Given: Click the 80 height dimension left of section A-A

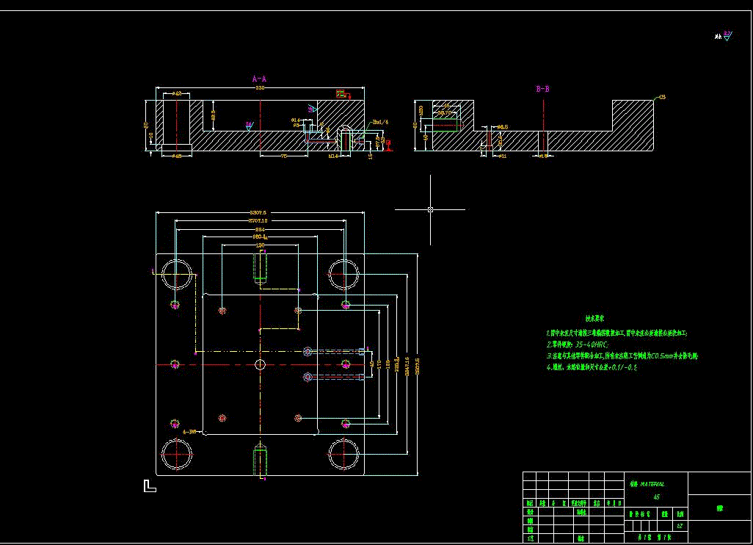Looking at the screenshot, I should [x=146, y=125].
